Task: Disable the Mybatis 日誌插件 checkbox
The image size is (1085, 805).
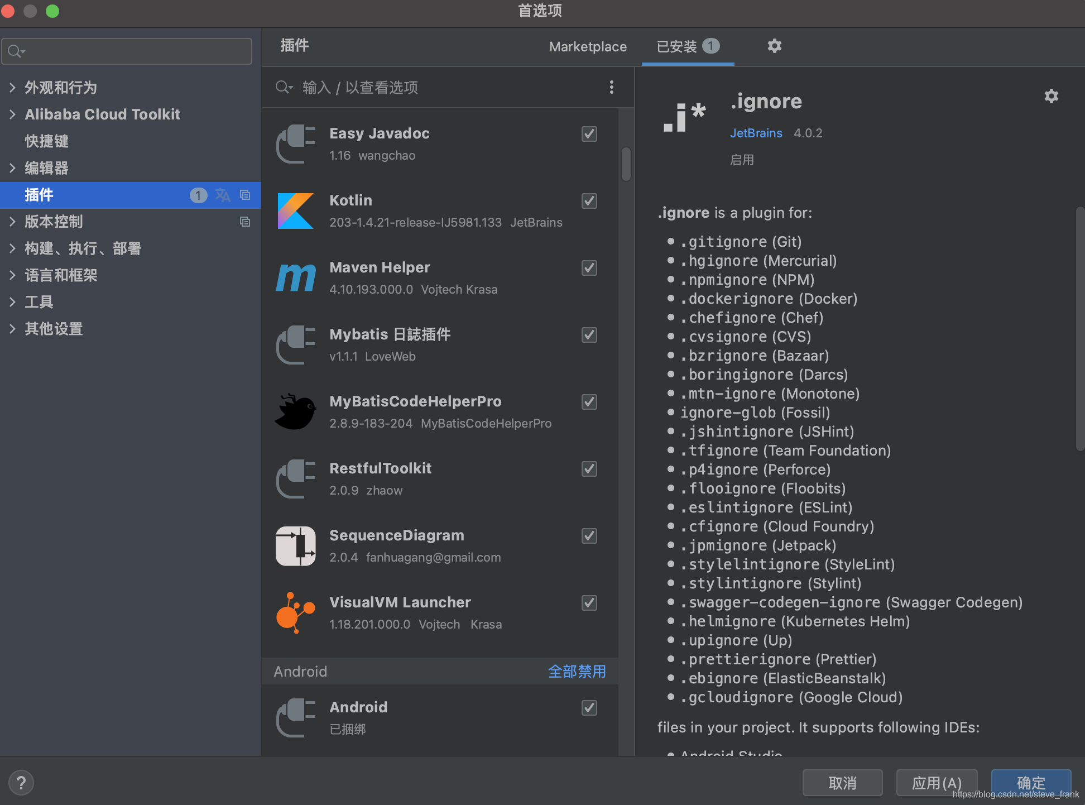Action: click(589, 335)
